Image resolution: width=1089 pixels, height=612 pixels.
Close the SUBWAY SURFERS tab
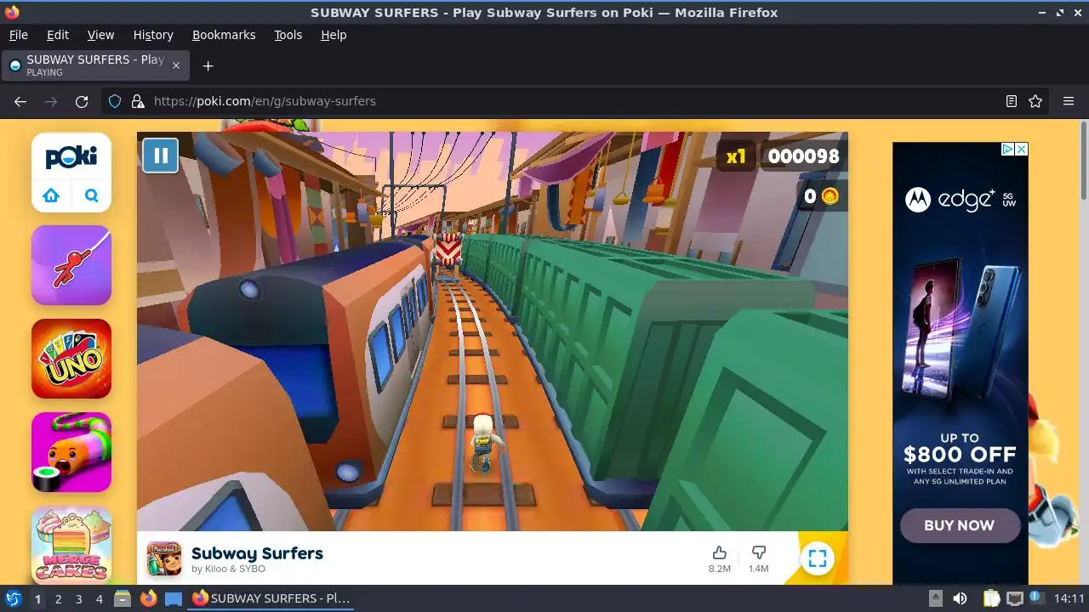(176, 65)
